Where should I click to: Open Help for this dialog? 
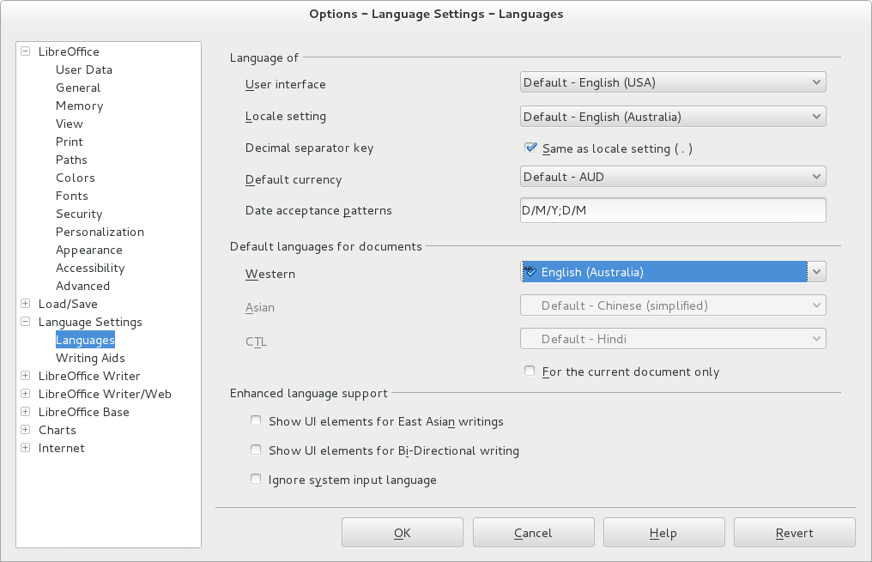(664, 533)
